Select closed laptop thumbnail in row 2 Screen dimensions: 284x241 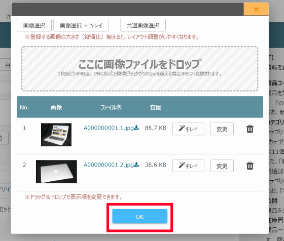click(56, 172)
